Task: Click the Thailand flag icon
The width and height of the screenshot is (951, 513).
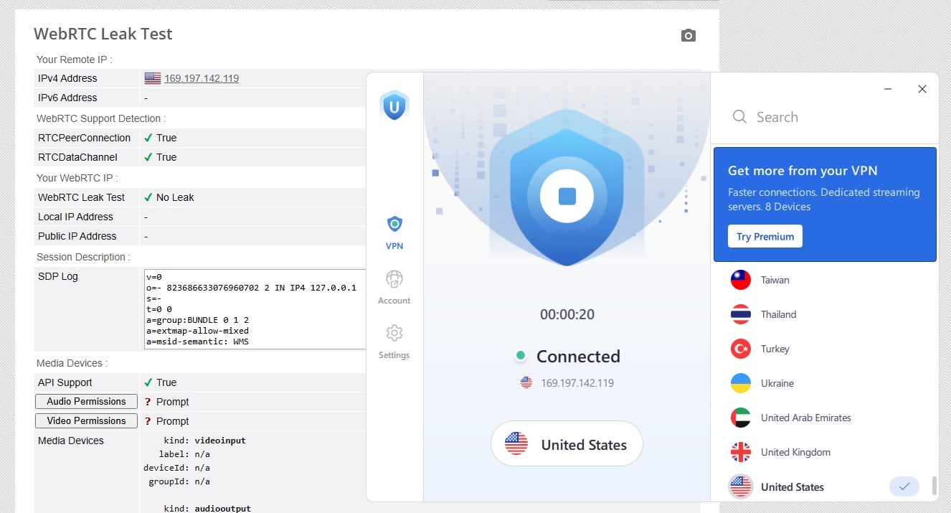Action: pyautogui.click(x=741, y=314)
